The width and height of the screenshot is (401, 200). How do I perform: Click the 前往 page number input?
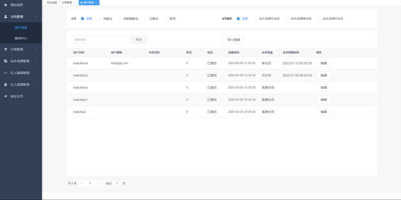tap(117, 183)
